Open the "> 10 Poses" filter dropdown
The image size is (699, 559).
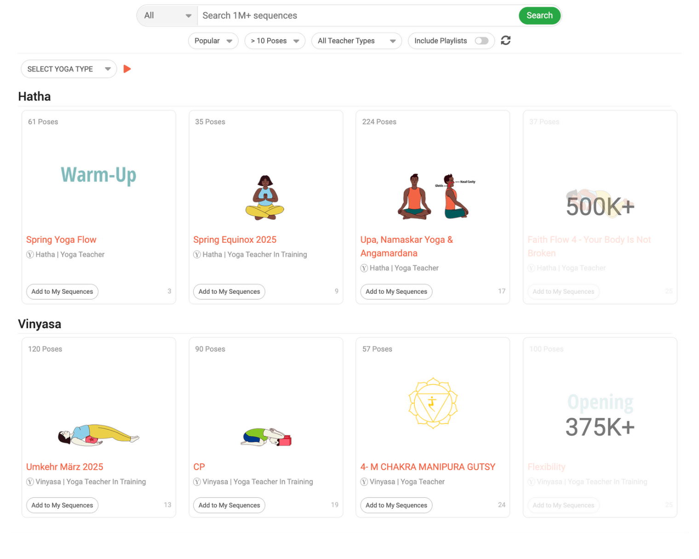click(275, 40)
